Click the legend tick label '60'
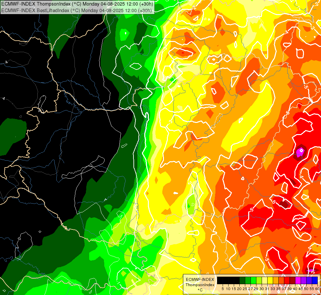Image resolution: width=321 pixels, height=295 pixels. pyautogui.click(x=317, y=289)
